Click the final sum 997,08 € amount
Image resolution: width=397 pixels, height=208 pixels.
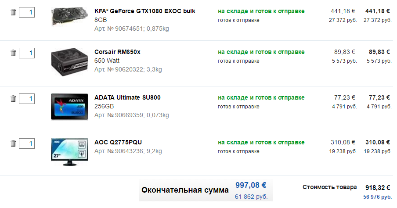(251, 185)
